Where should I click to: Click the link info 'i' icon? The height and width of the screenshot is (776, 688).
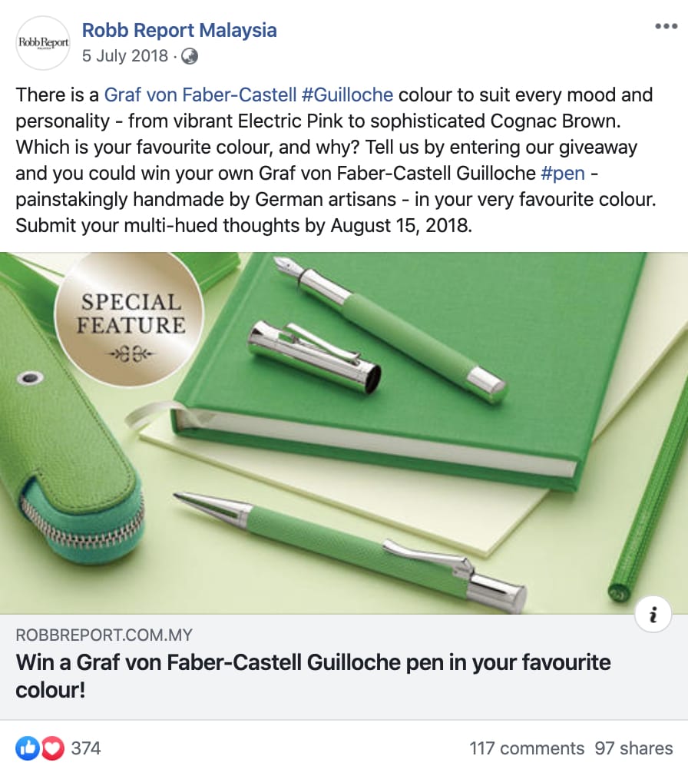pos(653,614)
